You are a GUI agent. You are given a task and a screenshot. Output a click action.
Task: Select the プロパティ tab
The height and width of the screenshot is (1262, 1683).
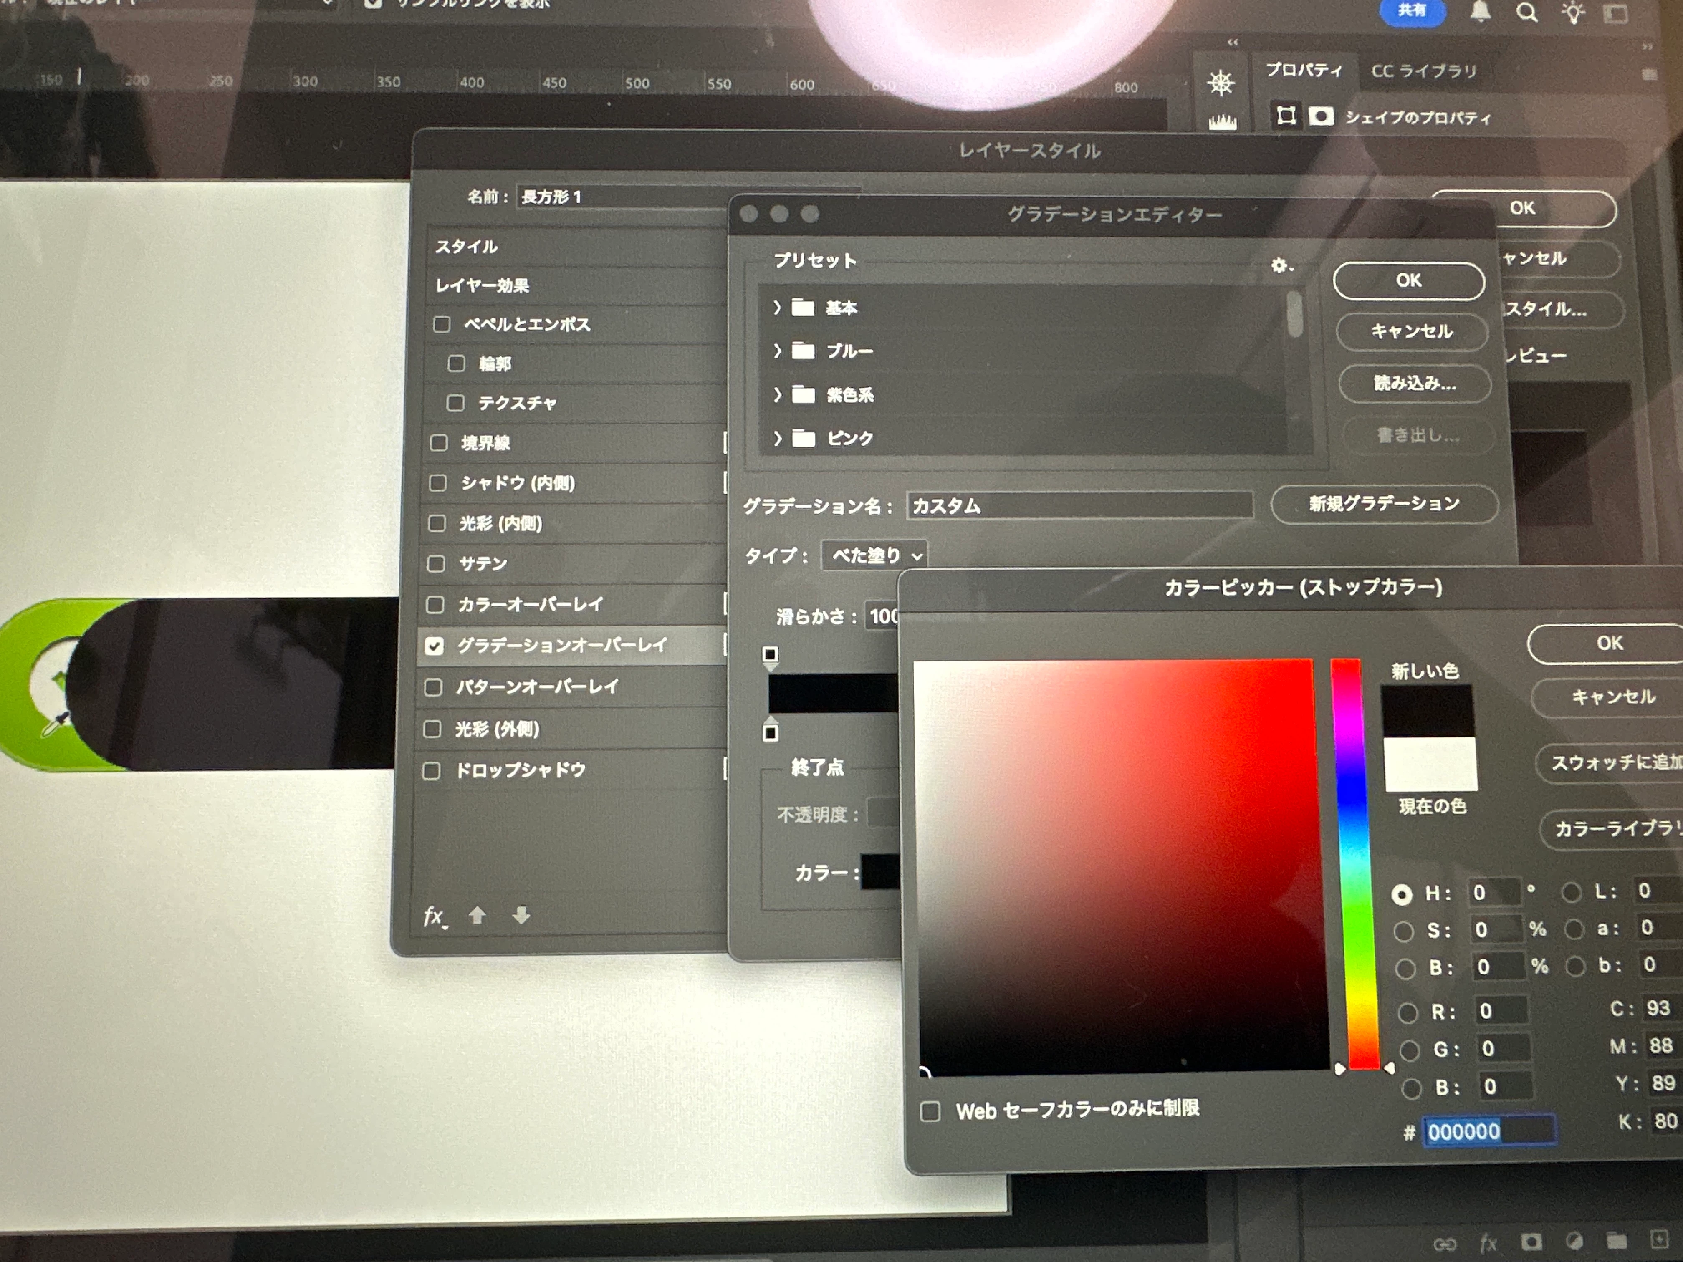click(1303, 70)
